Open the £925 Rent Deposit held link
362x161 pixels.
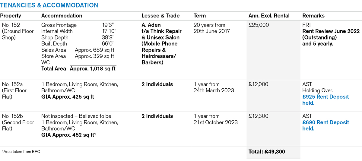click(x=325, y=100)
